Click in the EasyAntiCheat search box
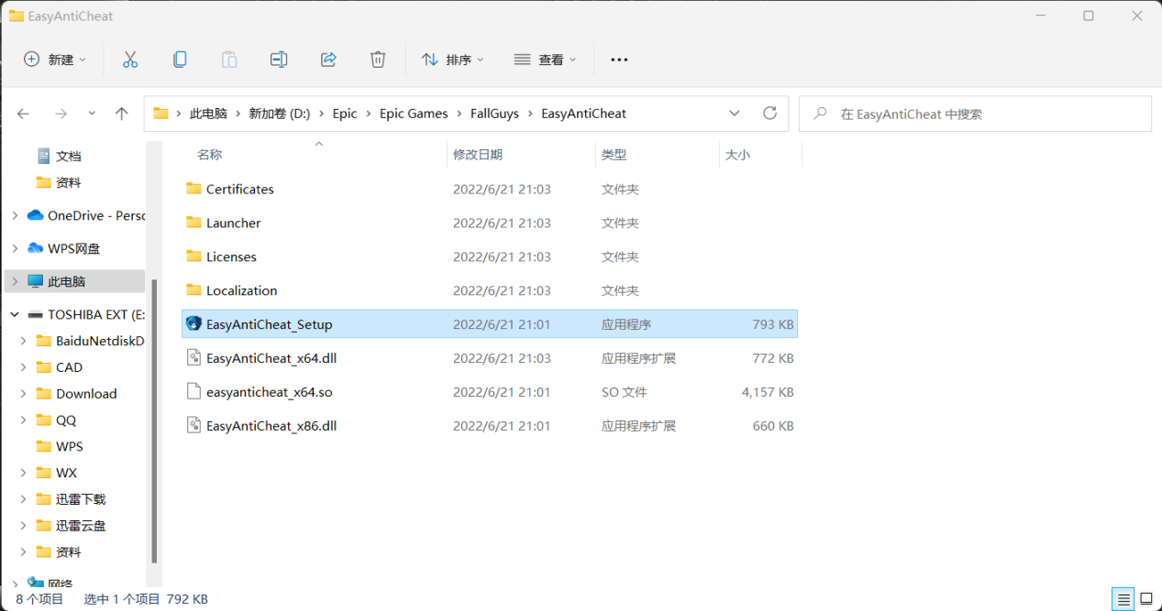Image resolution: width=1162 pixels, height=611 pixels. 975,114
